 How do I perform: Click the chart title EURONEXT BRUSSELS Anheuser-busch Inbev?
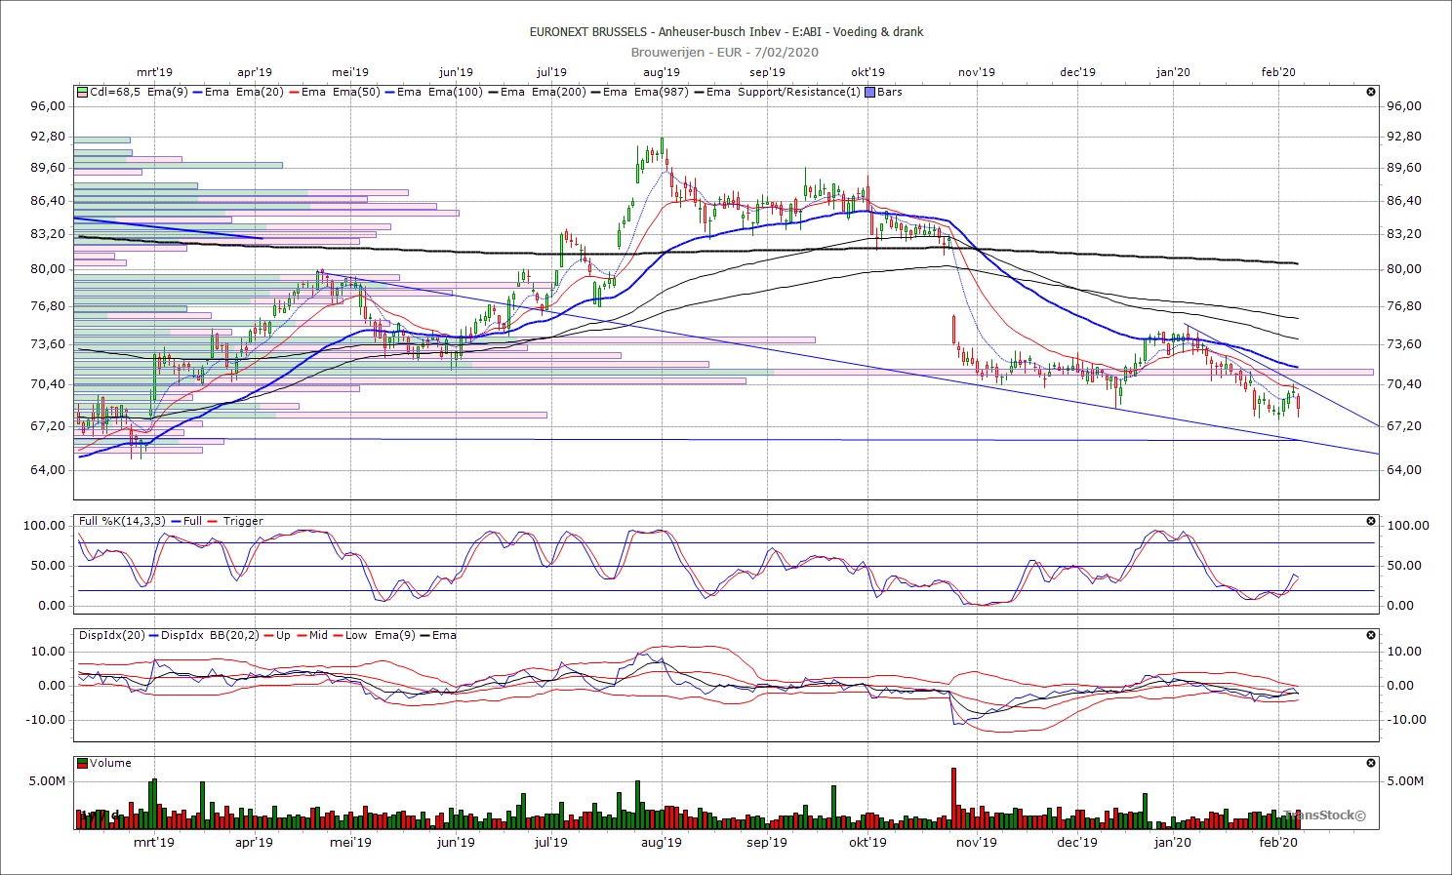pos(726,31)
